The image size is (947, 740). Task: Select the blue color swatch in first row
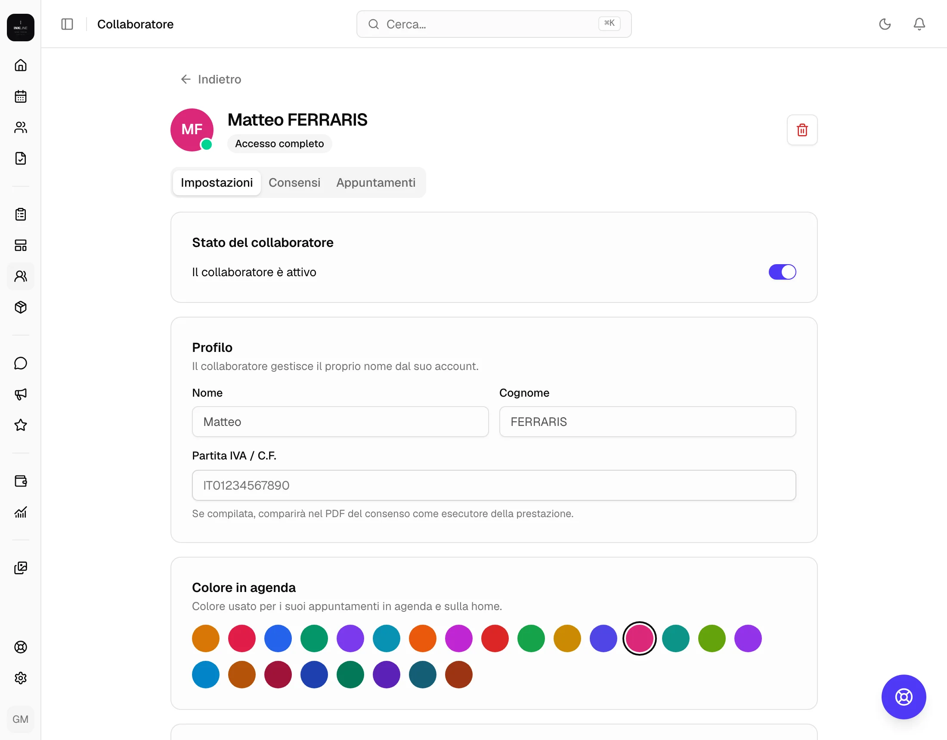pyautogui.click(x=278, y=638)
